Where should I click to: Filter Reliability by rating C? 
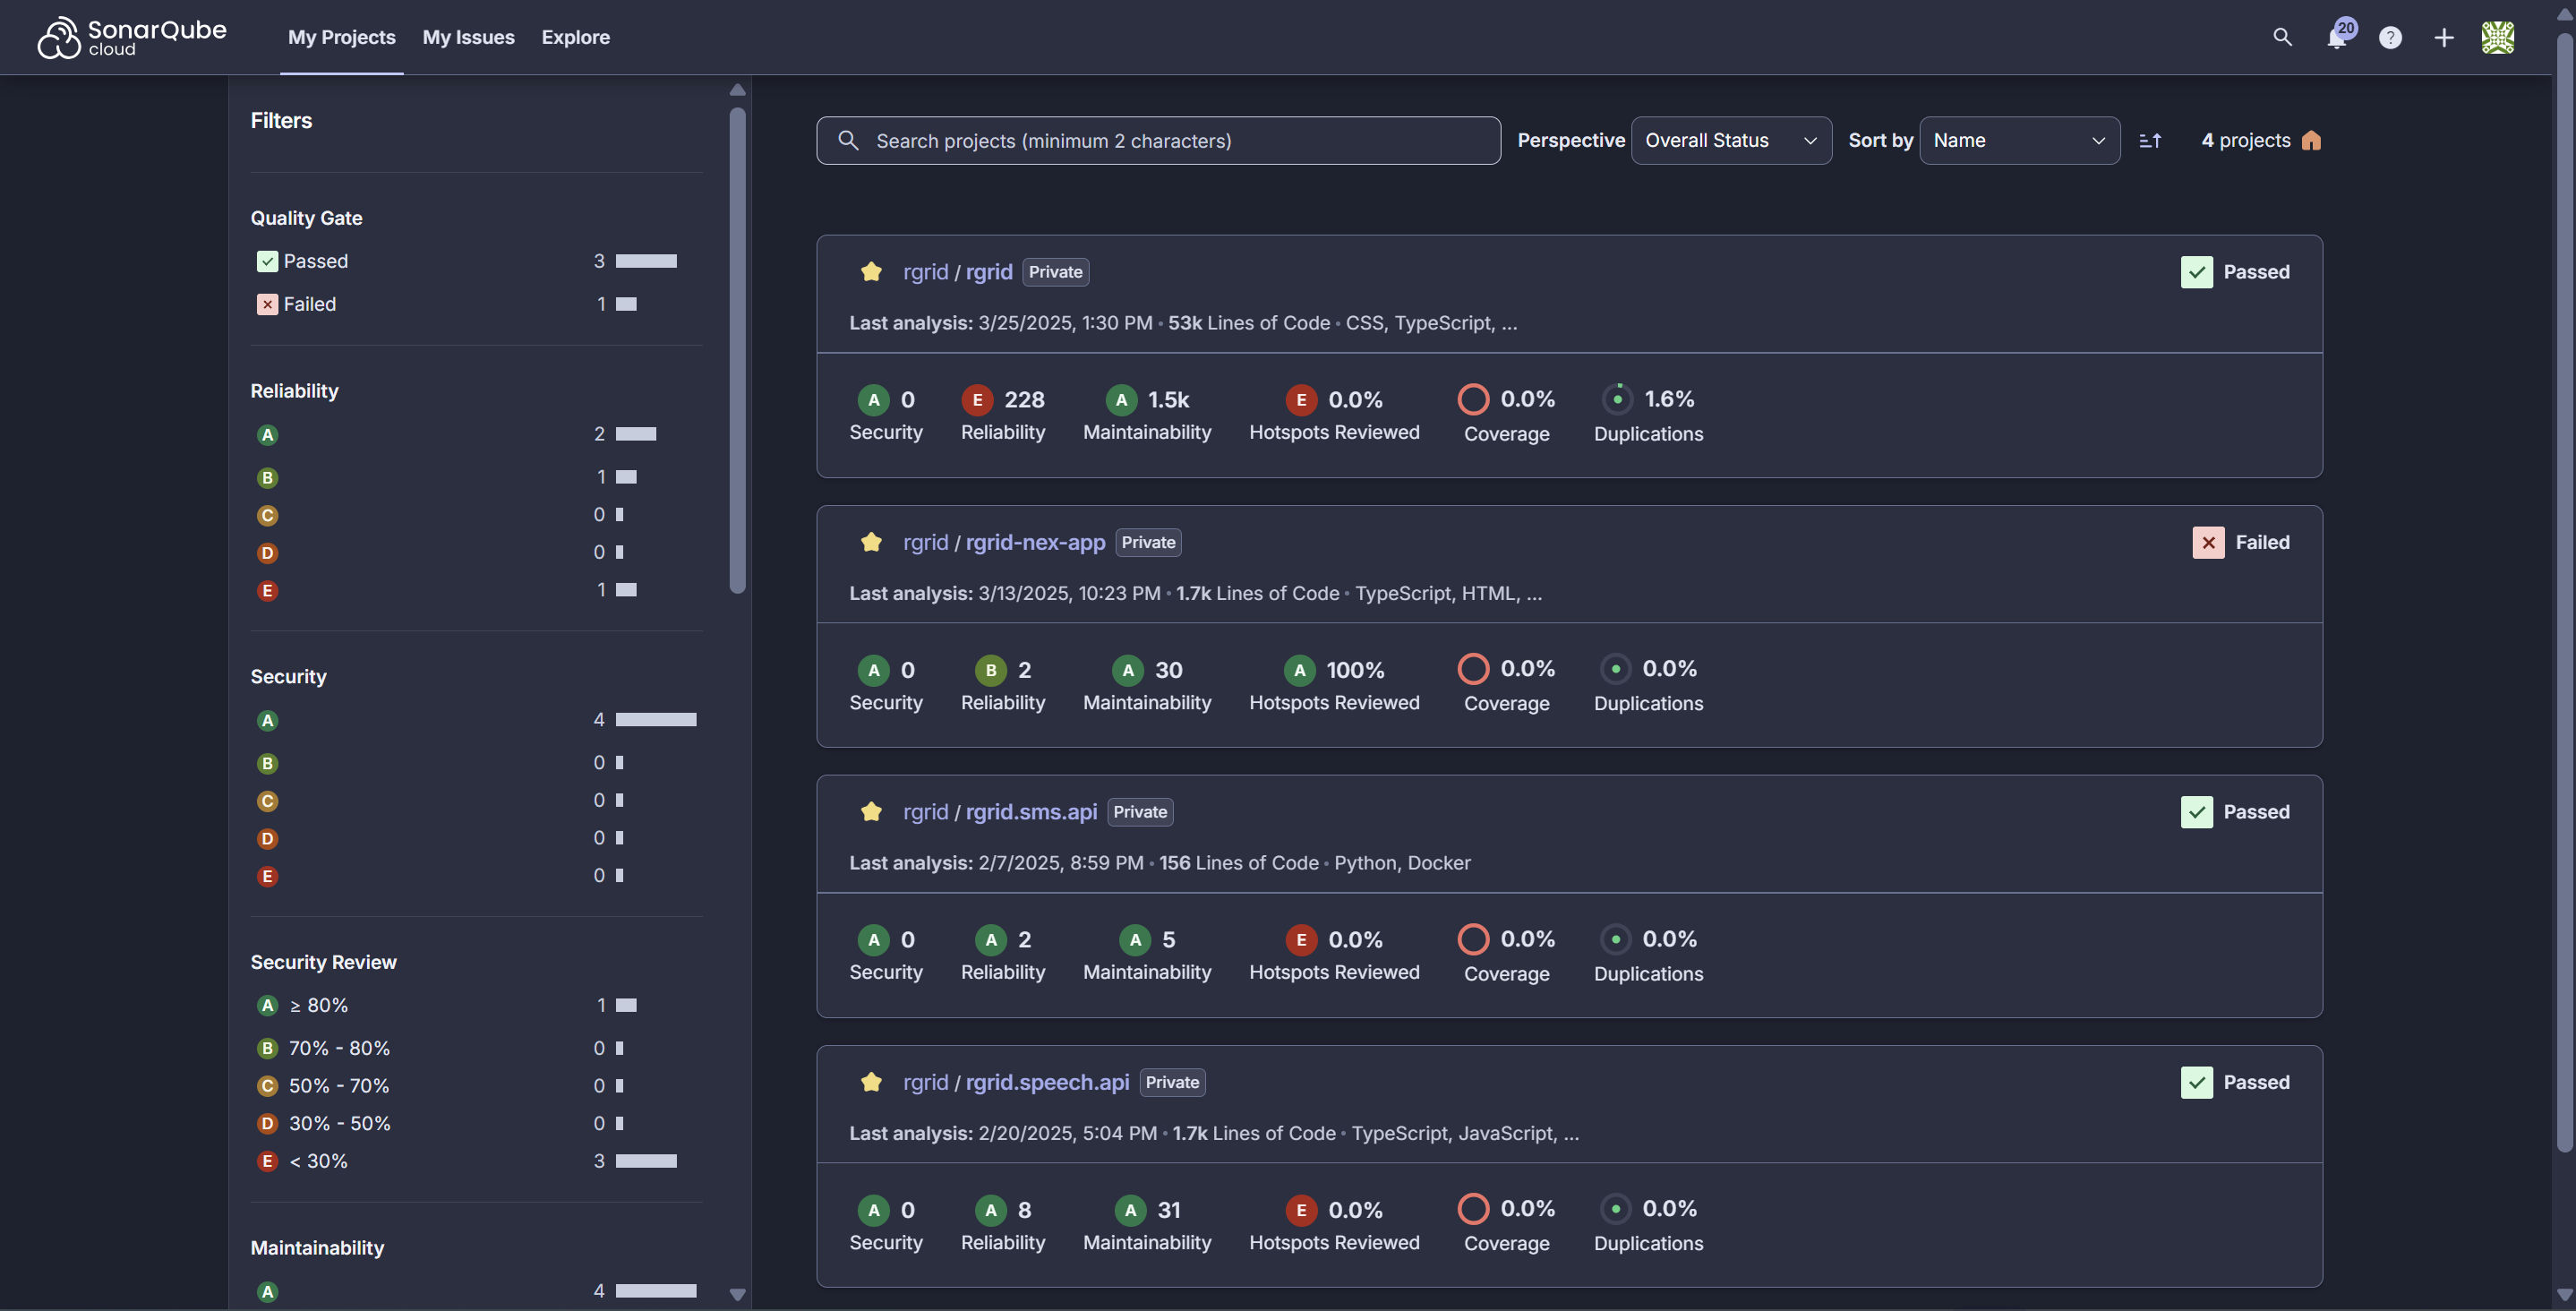(476, 516)
